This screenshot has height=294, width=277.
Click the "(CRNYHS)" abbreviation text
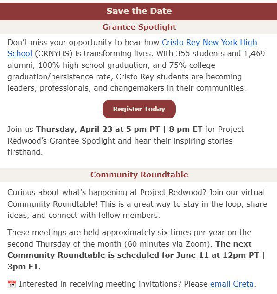(x=53, y=53)
